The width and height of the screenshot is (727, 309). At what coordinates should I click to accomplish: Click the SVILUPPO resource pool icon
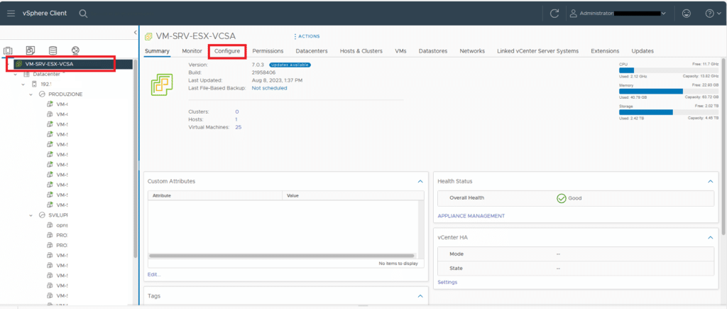(42, 215)
